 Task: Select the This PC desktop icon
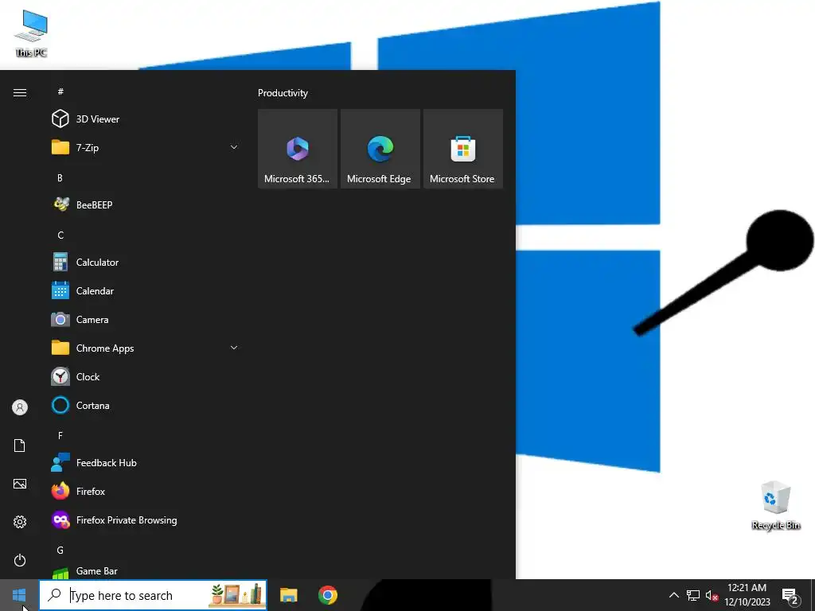pos(31,33)
